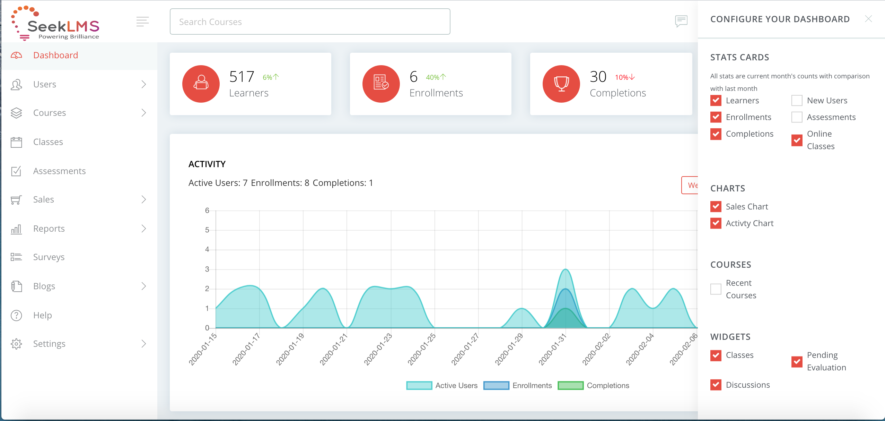Expand the Blogs submenu chevron
This screenshot has width=885, height=421.
pyautogui.click(x=144, y=286)
